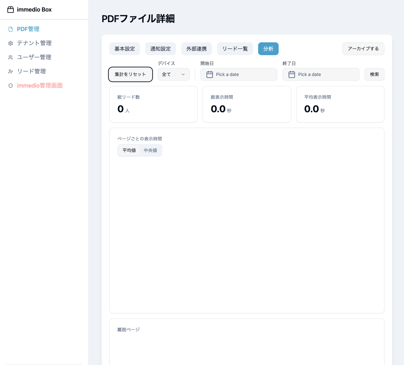Image resolution: width=404 pixels, height=365 pixels.
Task: Click the リード管理 add-user icon
Action: click(11, 72)
